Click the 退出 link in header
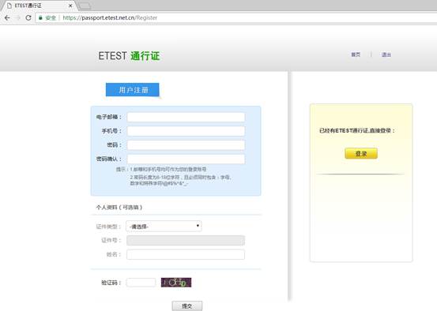 click(x=386, y=54)
